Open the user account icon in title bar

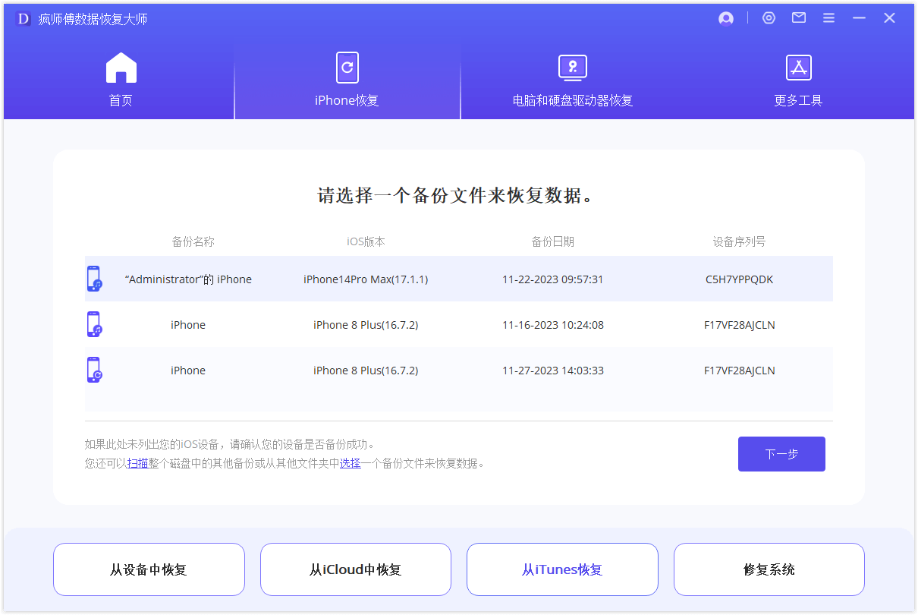point(726,18)
